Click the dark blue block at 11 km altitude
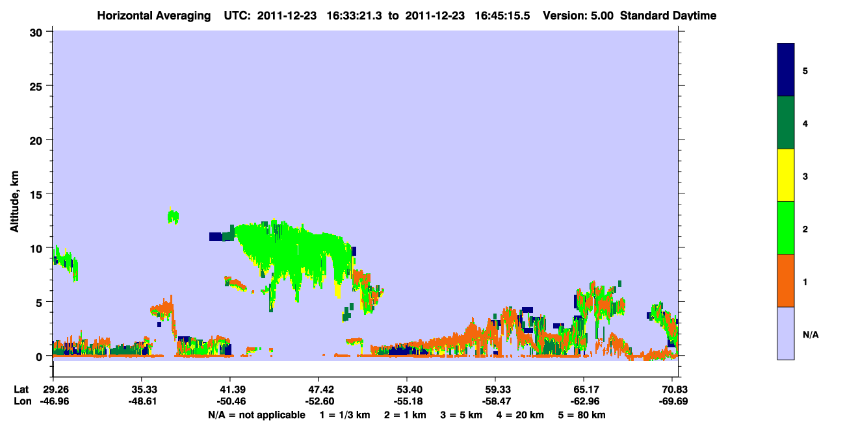This screenshot has width=845, height=433. [x=216, y=236]
